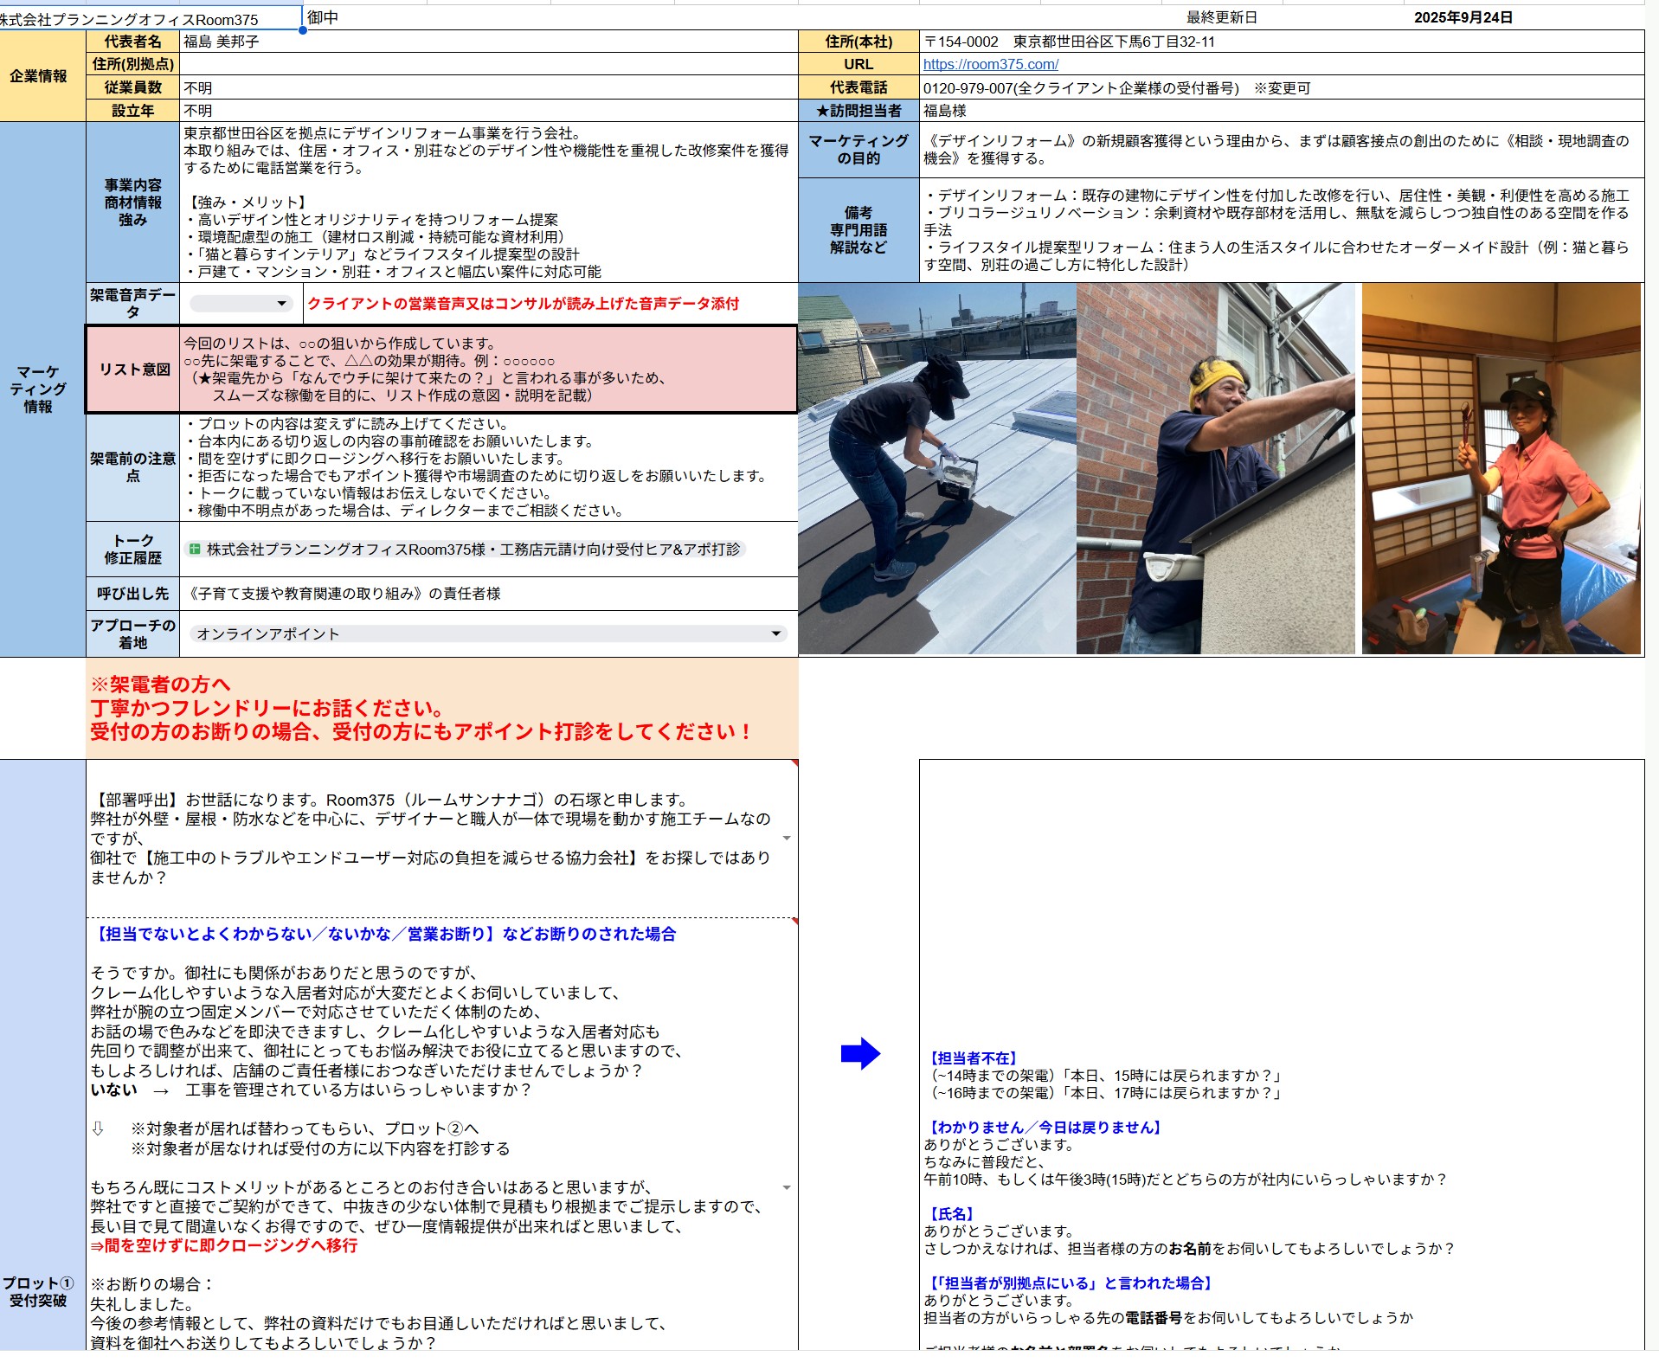Click the red note marker on the 担当でないと cell
Screen dimensions: 1659x1363
[x=794, y=922]
